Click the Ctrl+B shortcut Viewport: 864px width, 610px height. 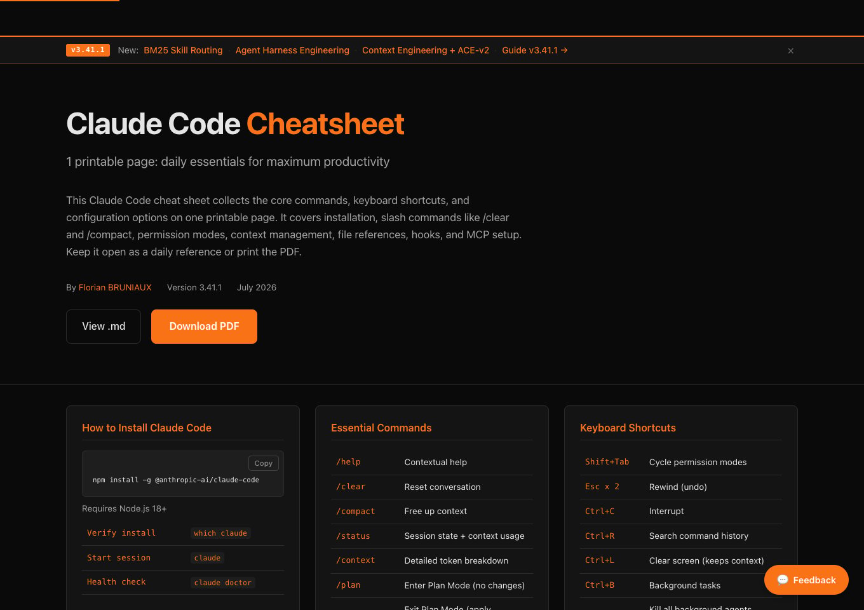(x=600, y=585)
